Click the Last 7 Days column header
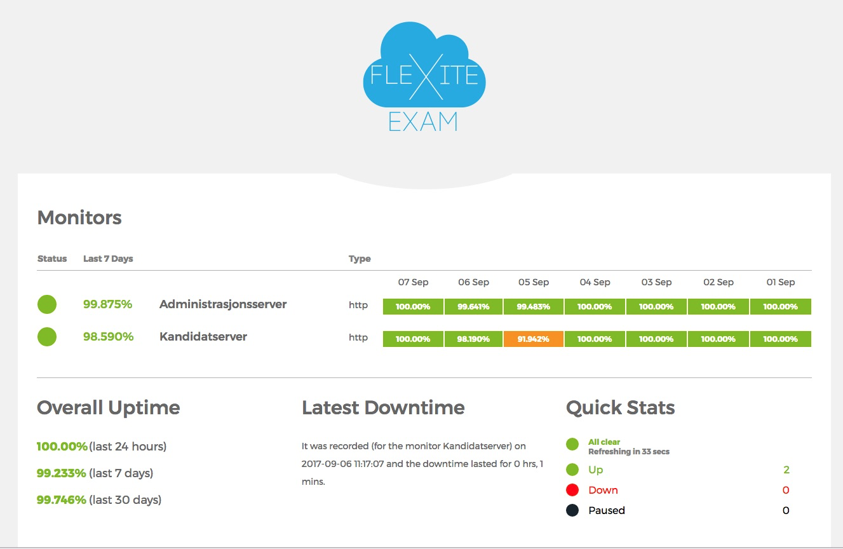 (x=108, y=259)
